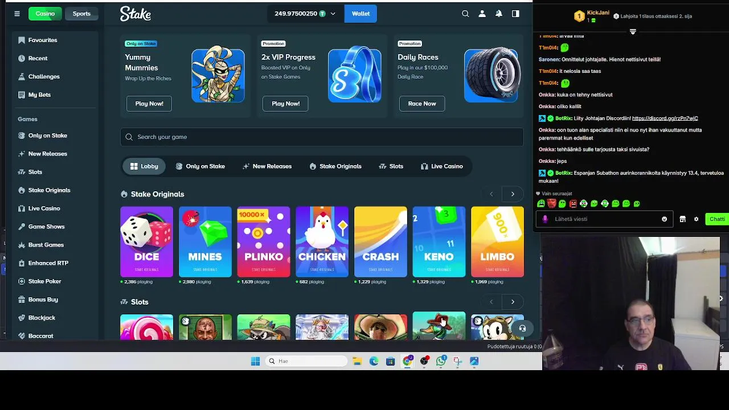Open Microsoft Store from the taskbar

390,361
